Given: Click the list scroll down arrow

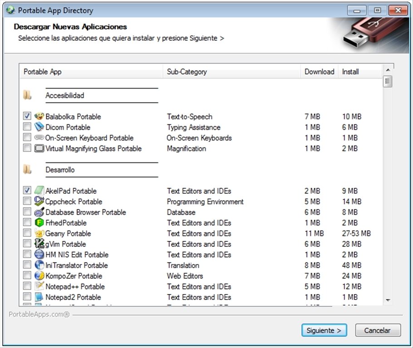Looking at the screenshot, I should click(x=388, y=300).
